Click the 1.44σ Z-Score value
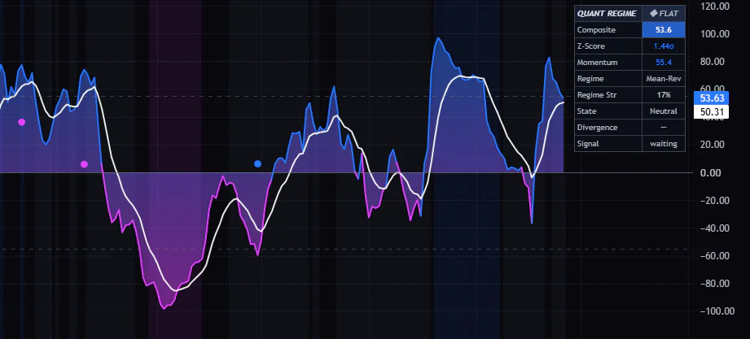The image size is (750, 339). pos(664,46)
